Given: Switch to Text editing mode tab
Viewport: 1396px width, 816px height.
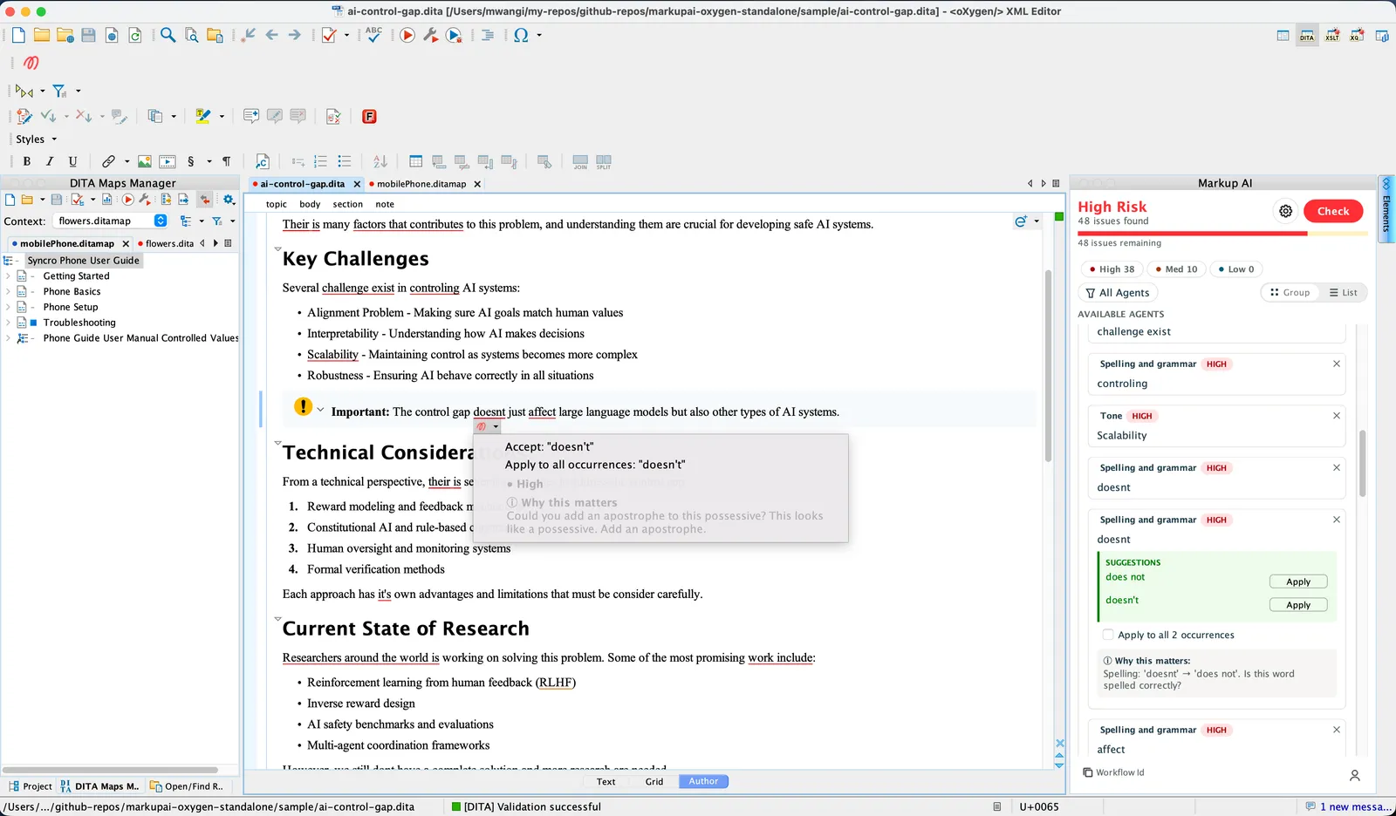Looking at the screenshot, I should pyautogui.click(x=606, y=782).
